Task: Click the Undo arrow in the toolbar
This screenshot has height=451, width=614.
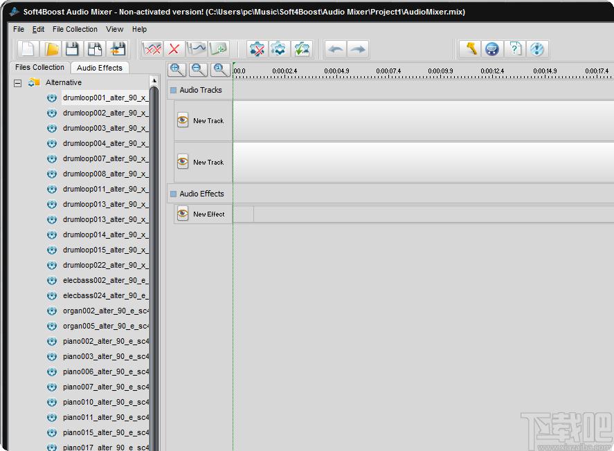Action: (x=335, y=49)
